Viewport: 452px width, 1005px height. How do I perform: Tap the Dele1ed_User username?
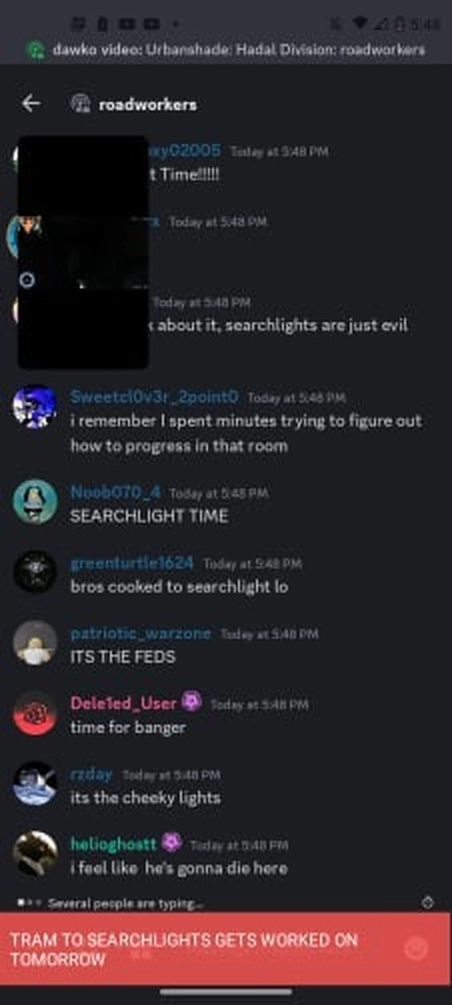point(123,702)
